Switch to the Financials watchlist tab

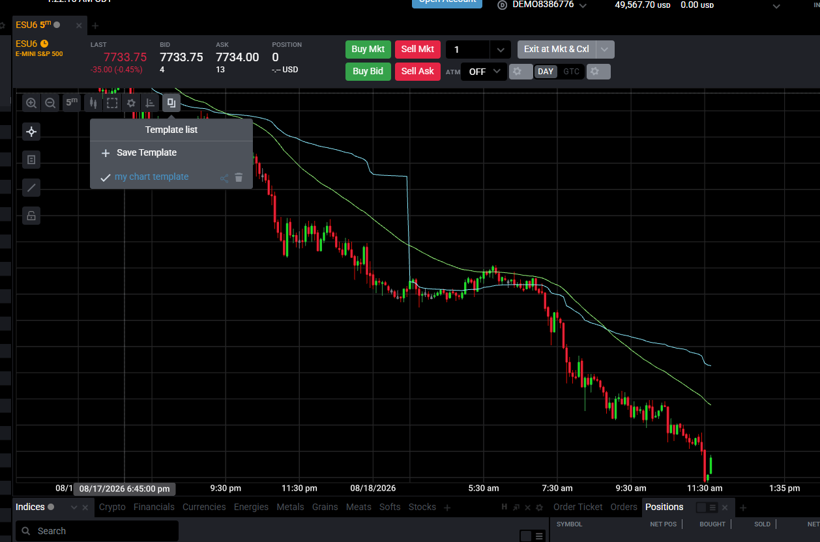(x=154, y=507)
